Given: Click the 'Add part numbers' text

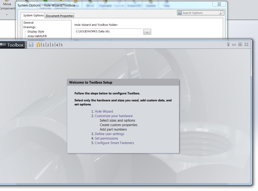Looking at the screenshot, I should click(113, 129).
